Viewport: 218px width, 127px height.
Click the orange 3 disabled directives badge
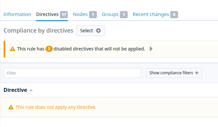49,49
